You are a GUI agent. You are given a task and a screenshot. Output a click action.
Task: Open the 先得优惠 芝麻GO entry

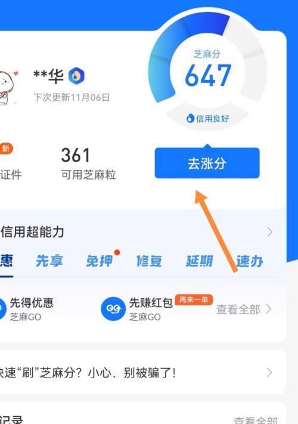(27, 309)
